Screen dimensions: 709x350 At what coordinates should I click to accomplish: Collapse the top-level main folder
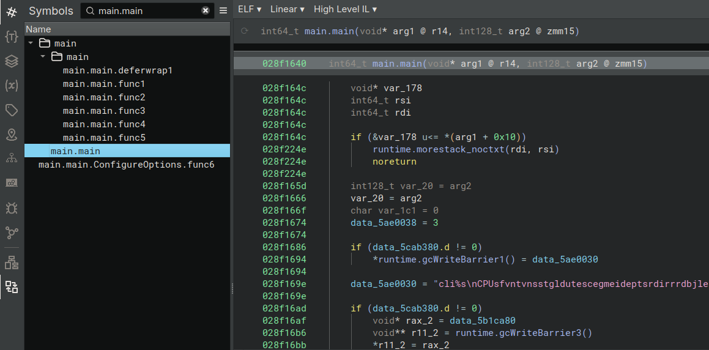point(31,43)
